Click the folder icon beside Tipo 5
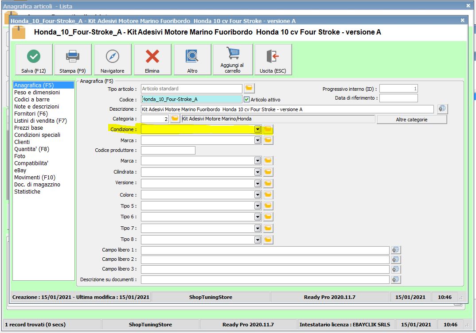Image resolution: width=476 pixels, height=333 pixels. [268, 205]
